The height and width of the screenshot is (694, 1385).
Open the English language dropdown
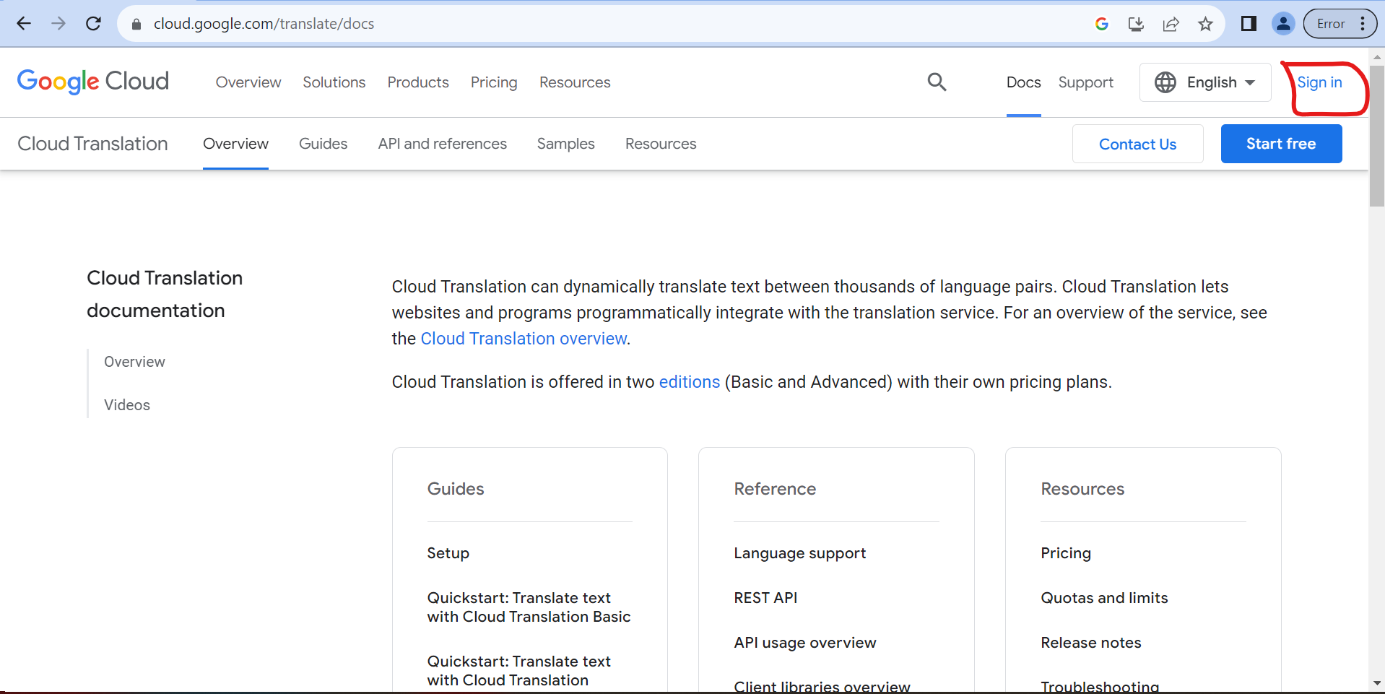1205,82
